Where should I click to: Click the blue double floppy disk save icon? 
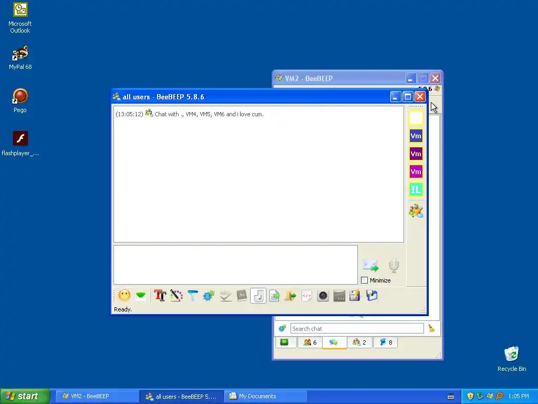point(371,296)
